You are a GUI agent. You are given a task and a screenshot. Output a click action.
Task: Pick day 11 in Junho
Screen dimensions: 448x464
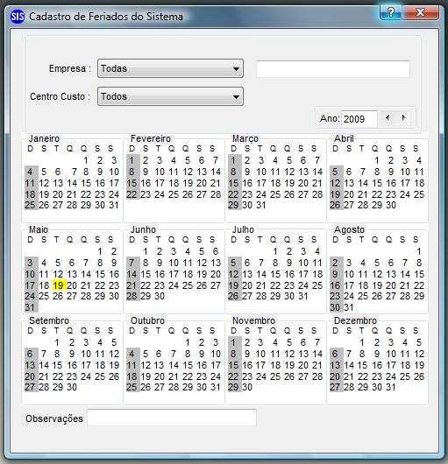pyautogui.click(x=188, y=263)
